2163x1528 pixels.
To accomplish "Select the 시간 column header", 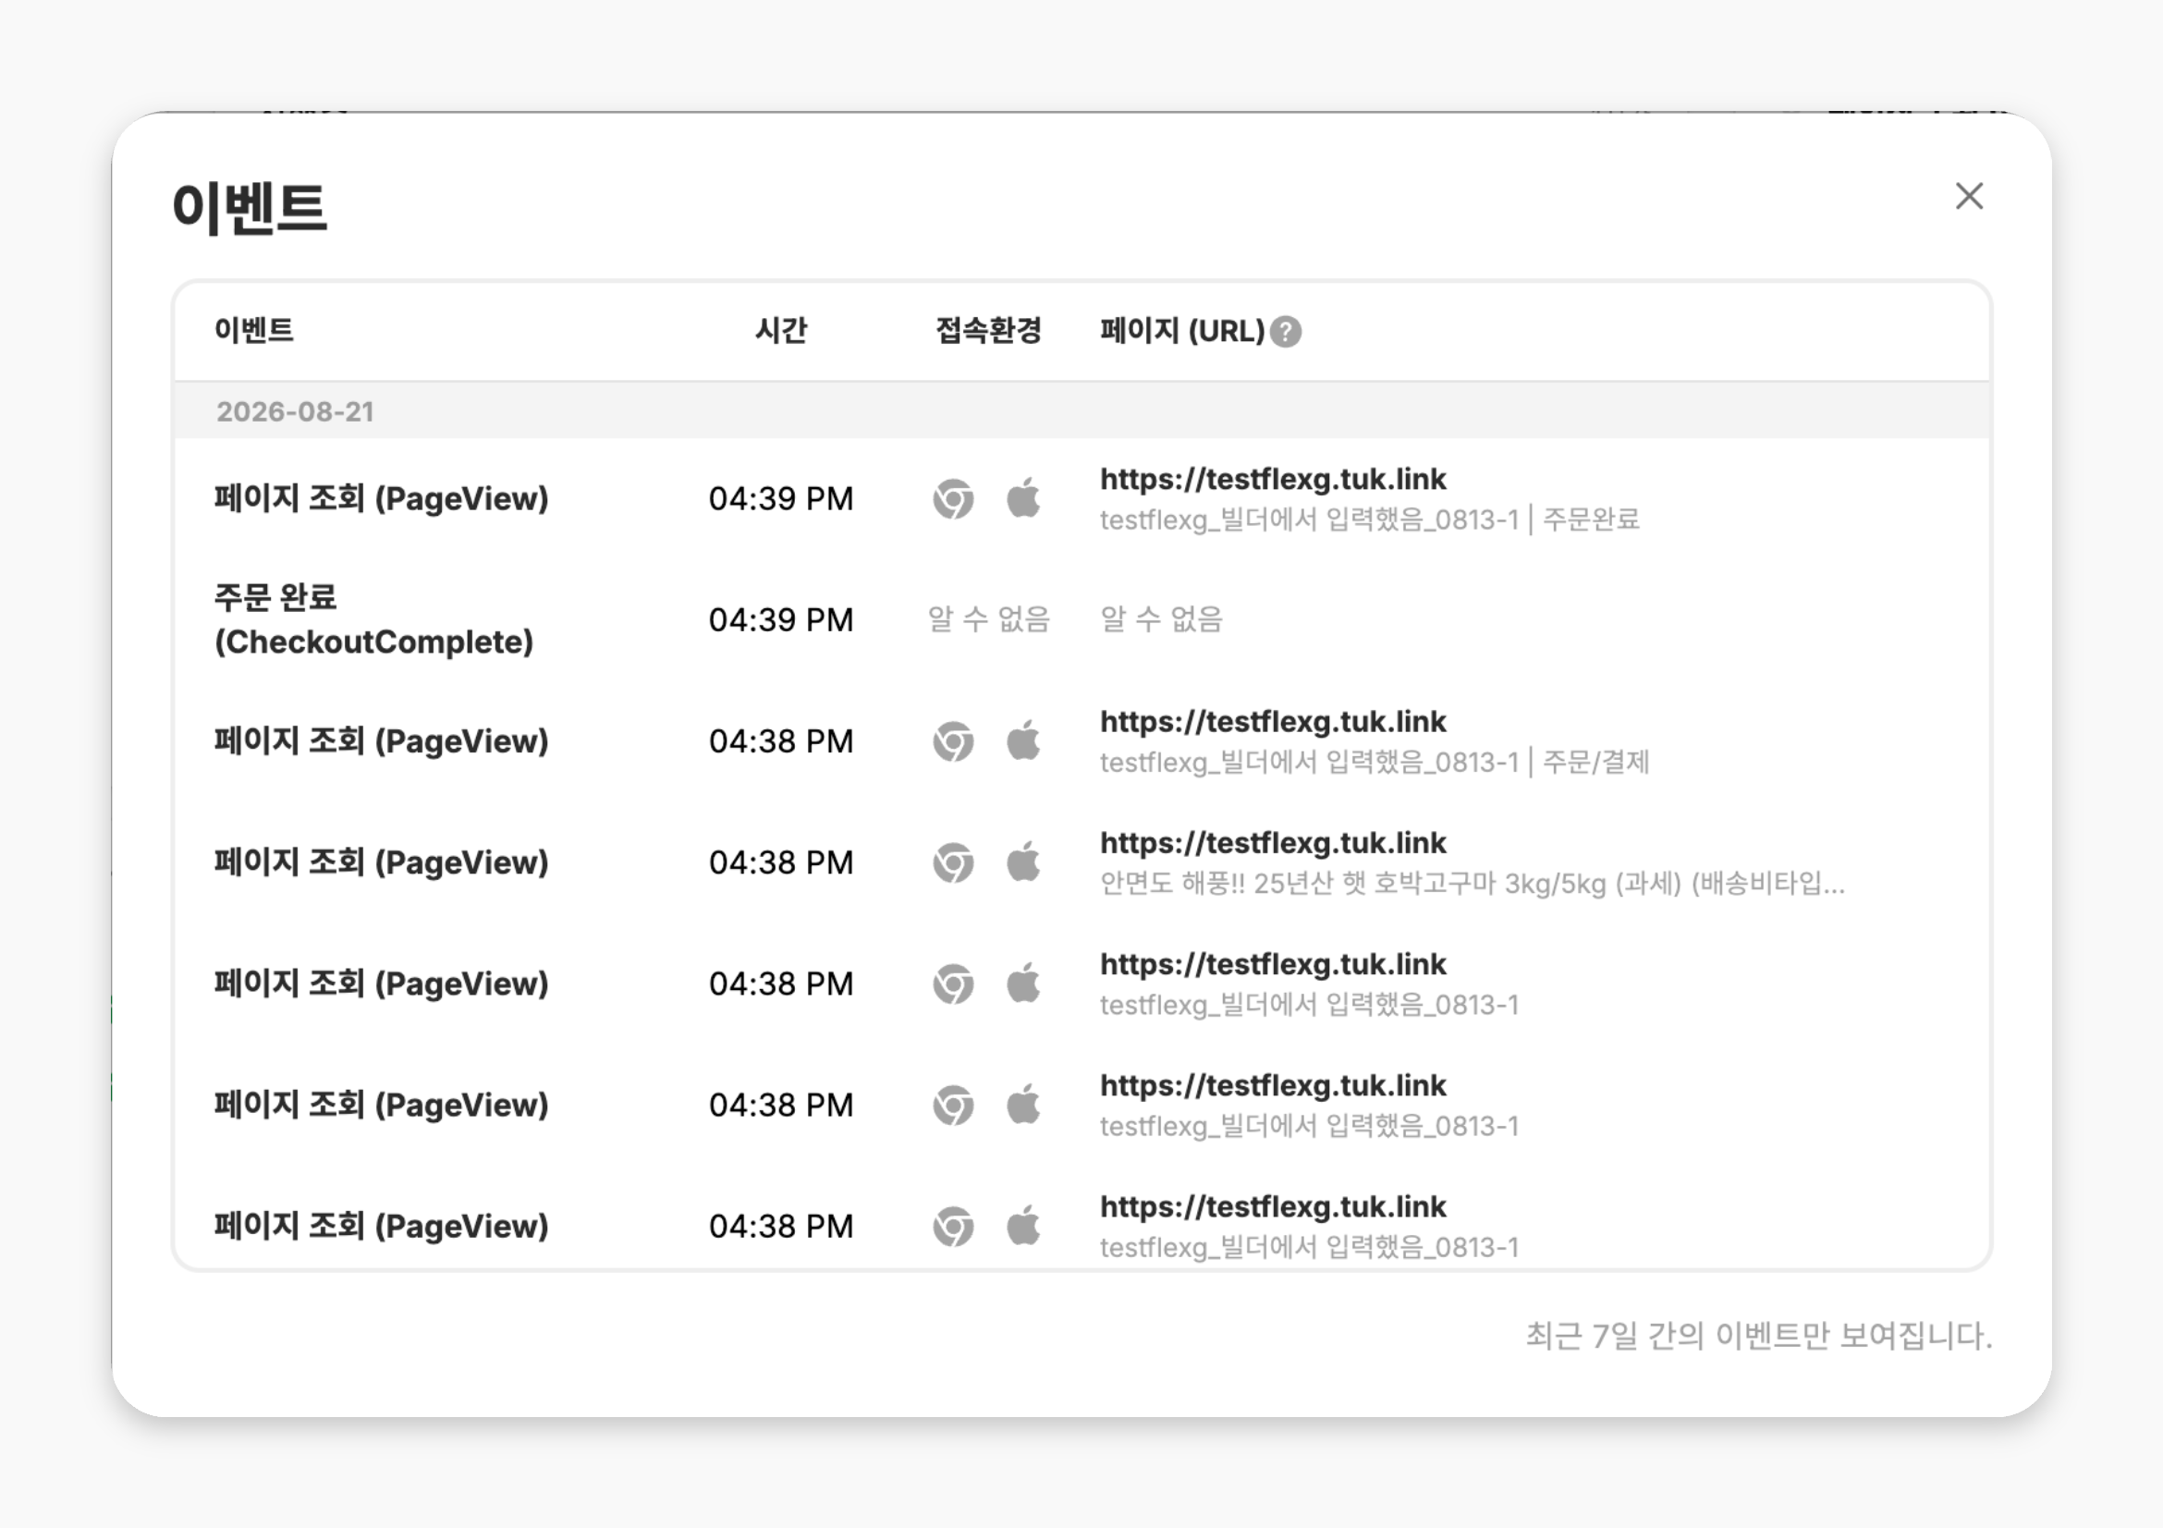I will tap(781, 331).
